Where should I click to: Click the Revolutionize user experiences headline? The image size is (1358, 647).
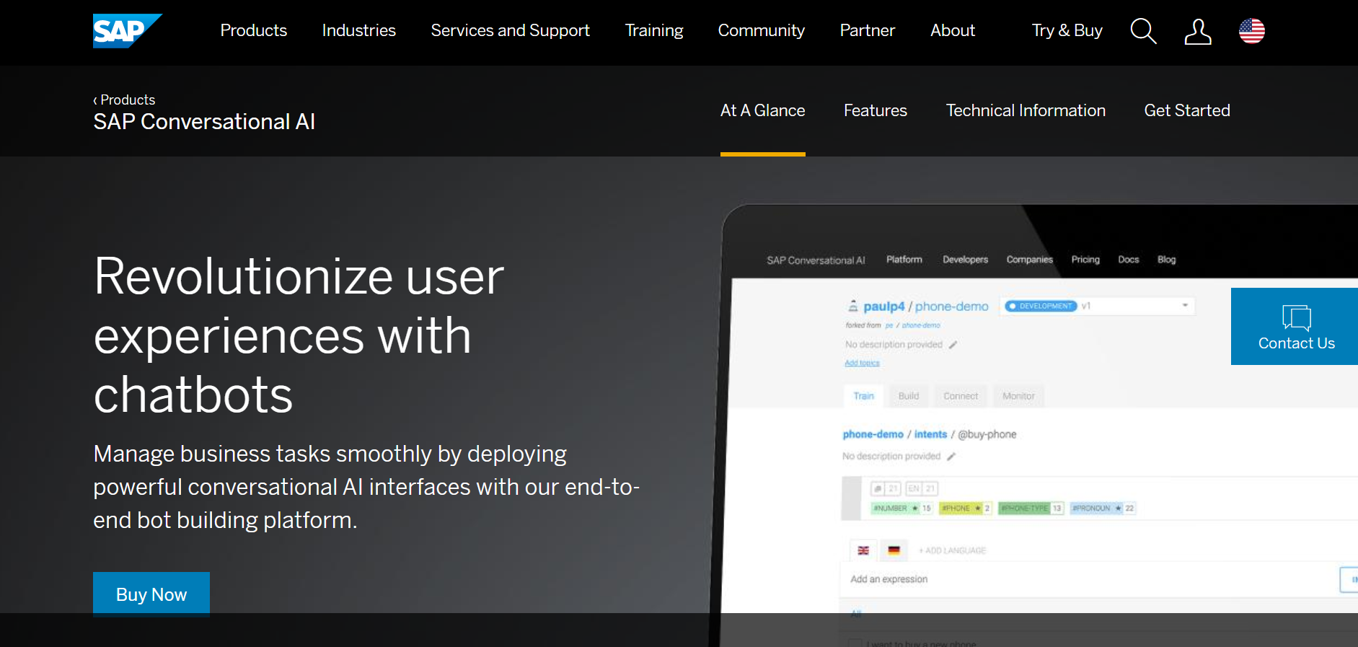coord(299,335)
